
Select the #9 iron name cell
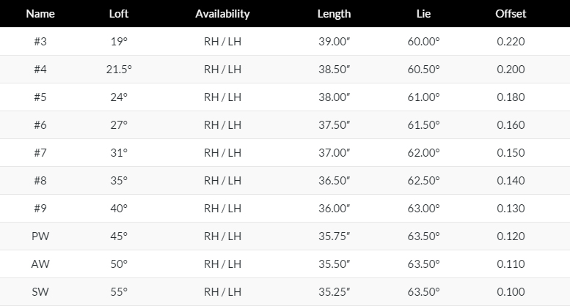(x=40, y=209)
